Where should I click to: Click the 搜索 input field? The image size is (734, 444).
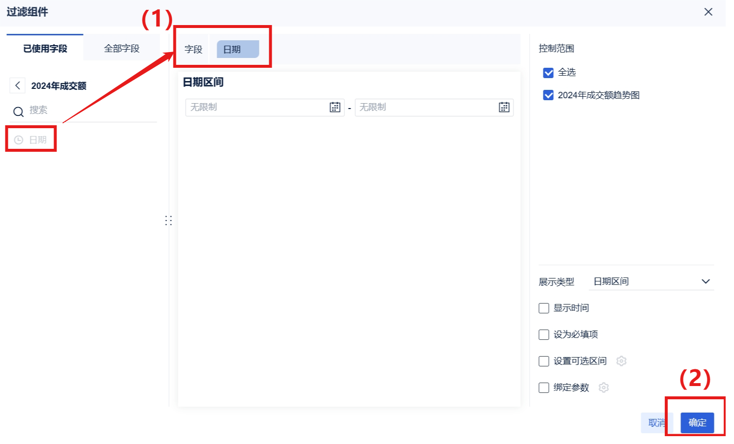tap(84, 111)
